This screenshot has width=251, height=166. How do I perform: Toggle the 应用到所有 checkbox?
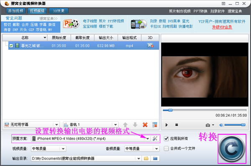pyautogui.click(x=166, y=138)
